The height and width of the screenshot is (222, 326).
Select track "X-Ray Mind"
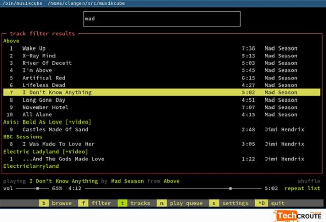click(x=162, y=56)
